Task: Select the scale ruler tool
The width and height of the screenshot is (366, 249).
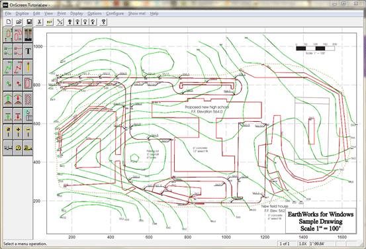Action: (8, 148)
